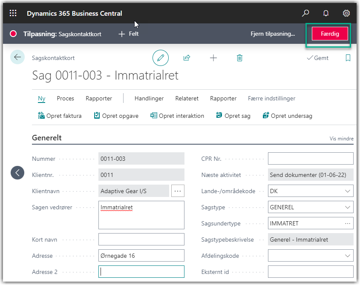Click the Gemt saved status
360x285 pixels.
click(318, 58)
